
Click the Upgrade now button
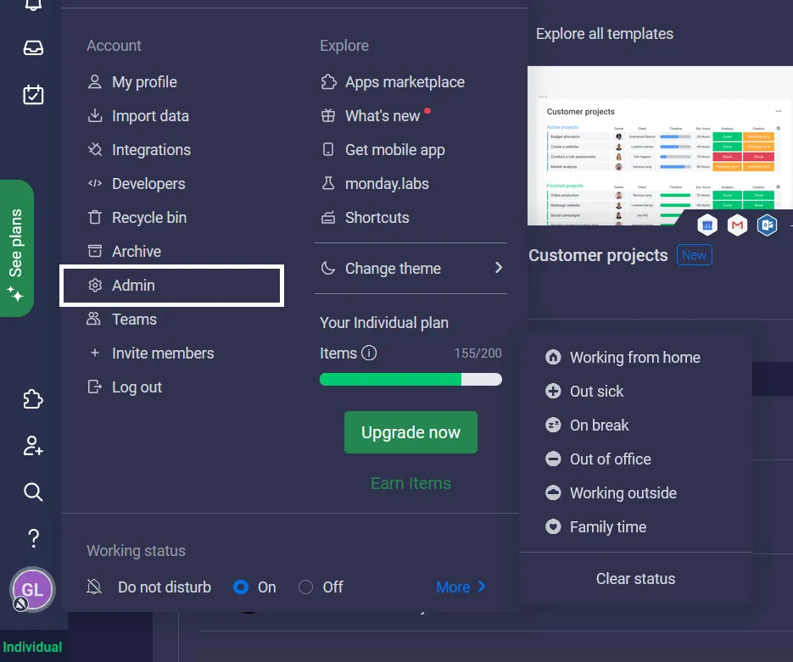click(410, 432)
